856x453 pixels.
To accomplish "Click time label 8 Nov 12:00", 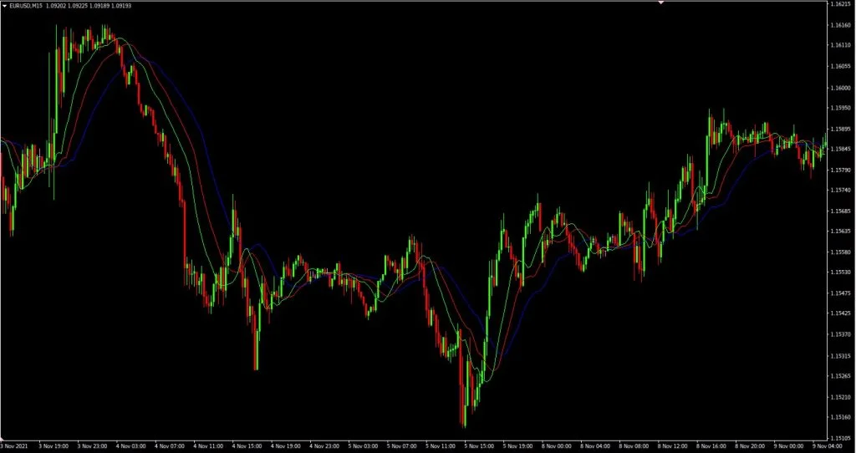I will tap(673, 446).
